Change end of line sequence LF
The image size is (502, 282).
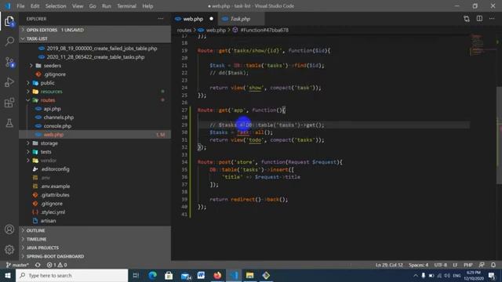[x=455, y=265]
